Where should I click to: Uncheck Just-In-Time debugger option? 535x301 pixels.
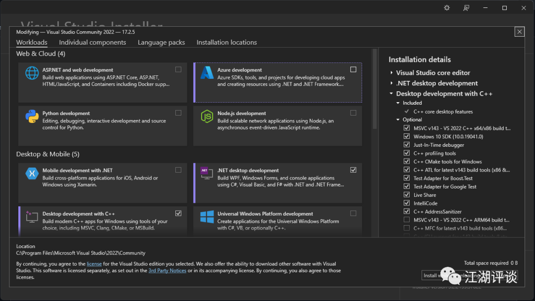tap(406, 144)
